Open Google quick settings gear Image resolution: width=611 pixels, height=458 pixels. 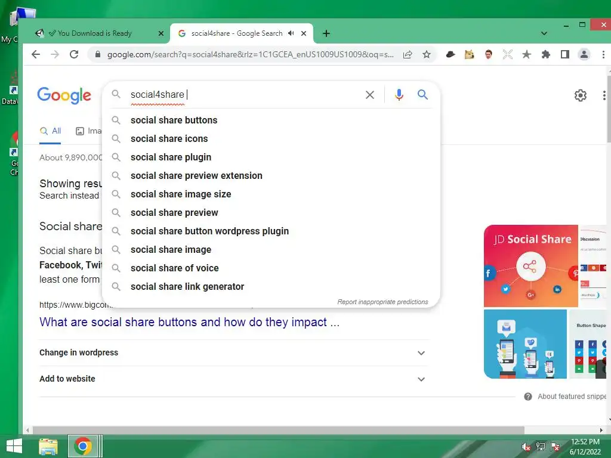pos(581,95)
